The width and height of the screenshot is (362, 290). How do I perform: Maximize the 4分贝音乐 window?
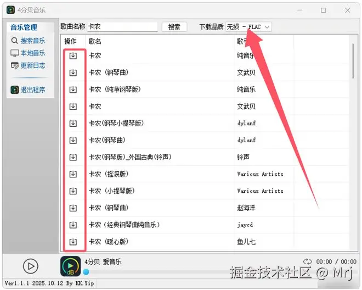[x=324, y=10]
